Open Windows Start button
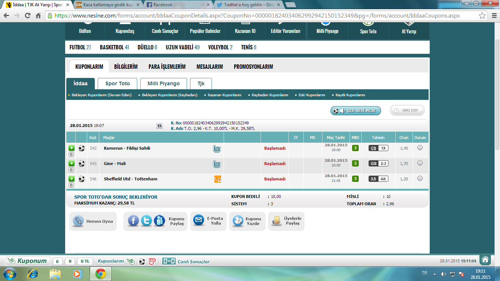The image size is (500, 281). point(9,274)
